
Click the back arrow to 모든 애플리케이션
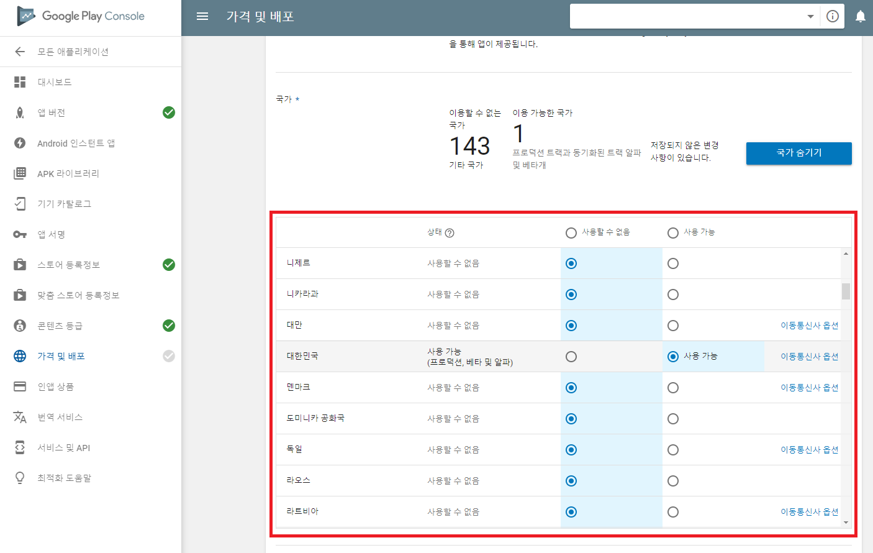click(20, 52)
